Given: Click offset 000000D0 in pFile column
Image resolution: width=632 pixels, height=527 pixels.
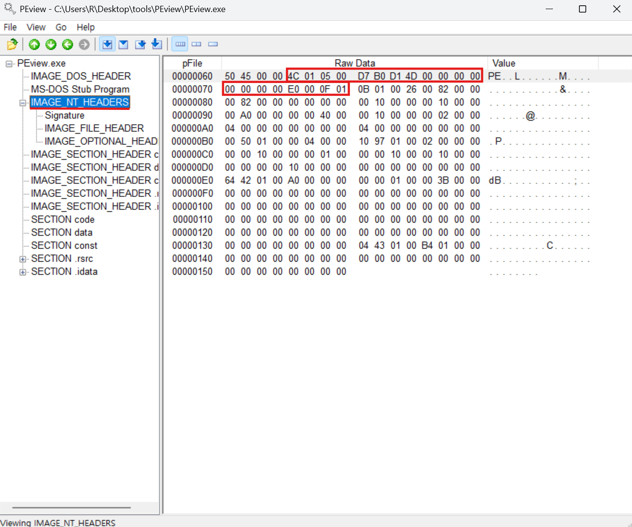Looking at the screenshot, I should 192,167.
